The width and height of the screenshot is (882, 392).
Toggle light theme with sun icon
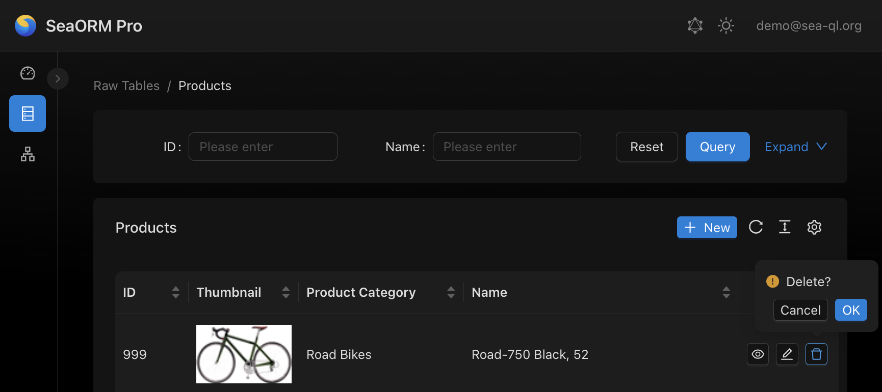tap(726, 25)
